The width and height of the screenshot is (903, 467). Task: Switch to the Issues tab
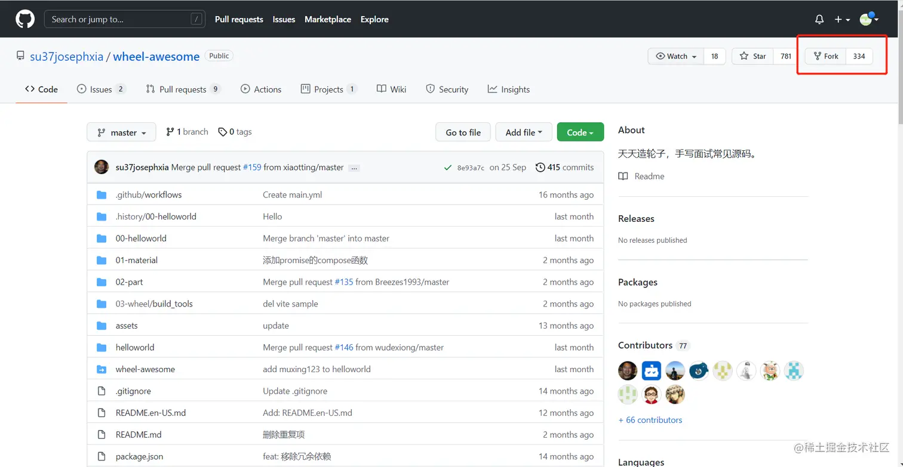(102, 89)
